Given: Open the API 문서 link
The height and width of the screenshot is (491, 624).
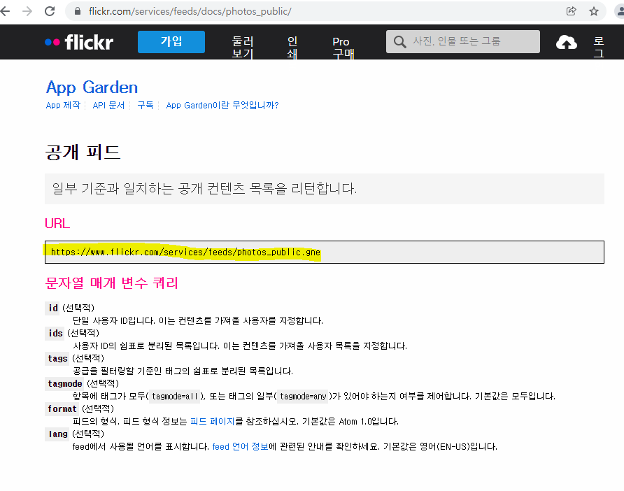Looking at the screenshot, I should click(x=108, y=105).
